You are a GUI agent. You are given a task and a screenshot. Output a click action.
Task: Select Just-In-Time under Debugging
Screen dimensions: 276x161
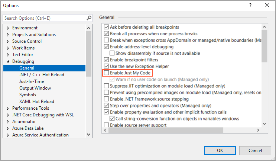(x=32, y=81)
